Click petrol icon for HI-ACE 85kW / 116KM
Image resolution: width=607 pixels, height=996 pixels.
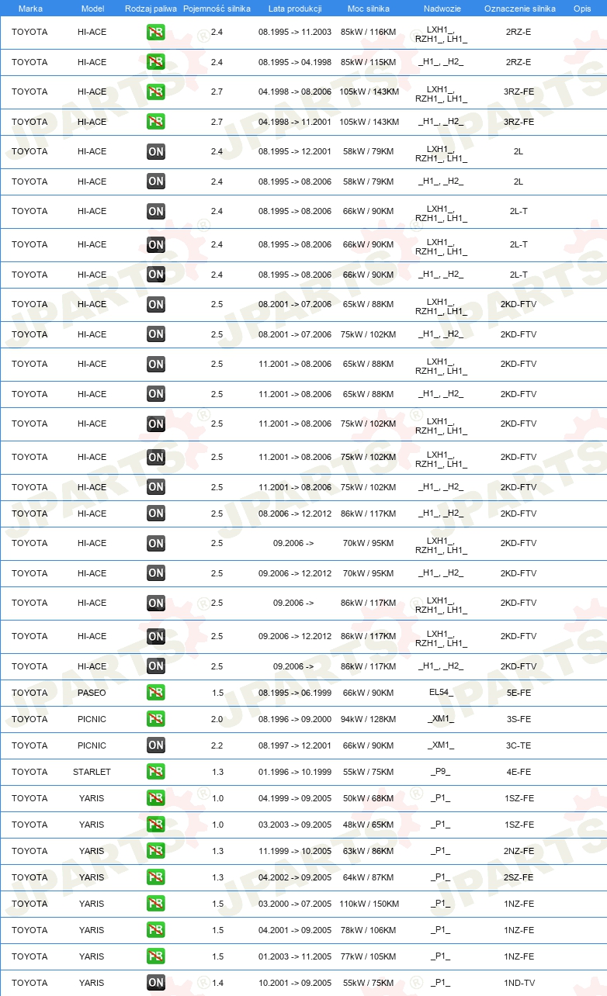pos(156,33)
